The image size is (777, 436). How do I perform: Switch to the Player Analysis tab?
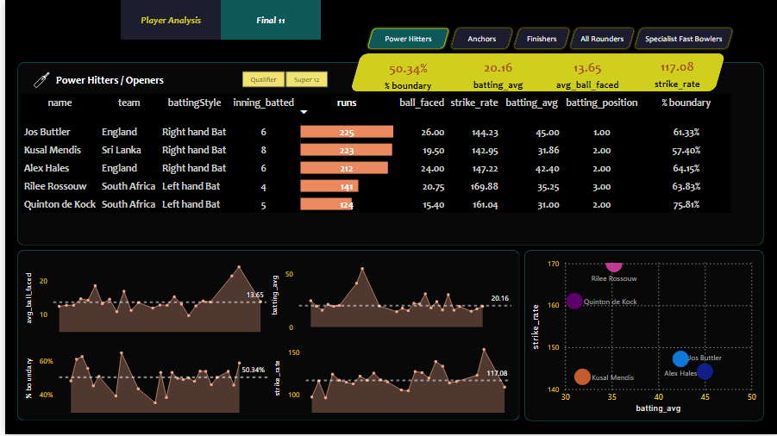(171, 20)
